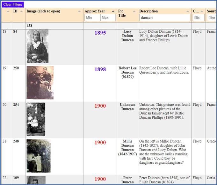Click the year 1895

pyautogui.click(x=100, y=33)
